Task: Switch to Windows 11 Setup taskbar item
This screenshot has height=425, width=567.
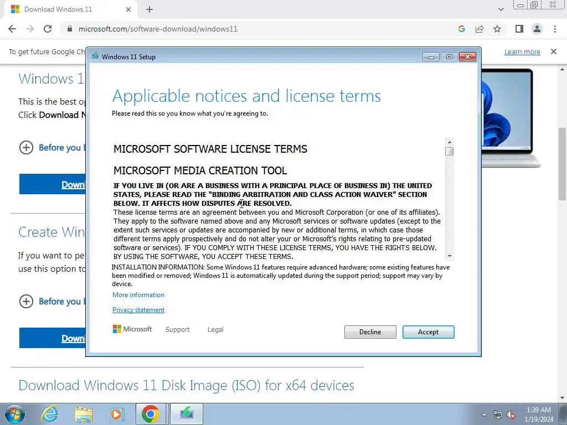Action: click(187, 414)
